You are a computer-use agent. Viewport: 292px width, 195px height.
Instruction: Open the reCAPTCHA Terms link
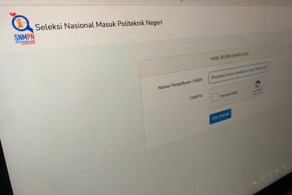click(260, 92)
